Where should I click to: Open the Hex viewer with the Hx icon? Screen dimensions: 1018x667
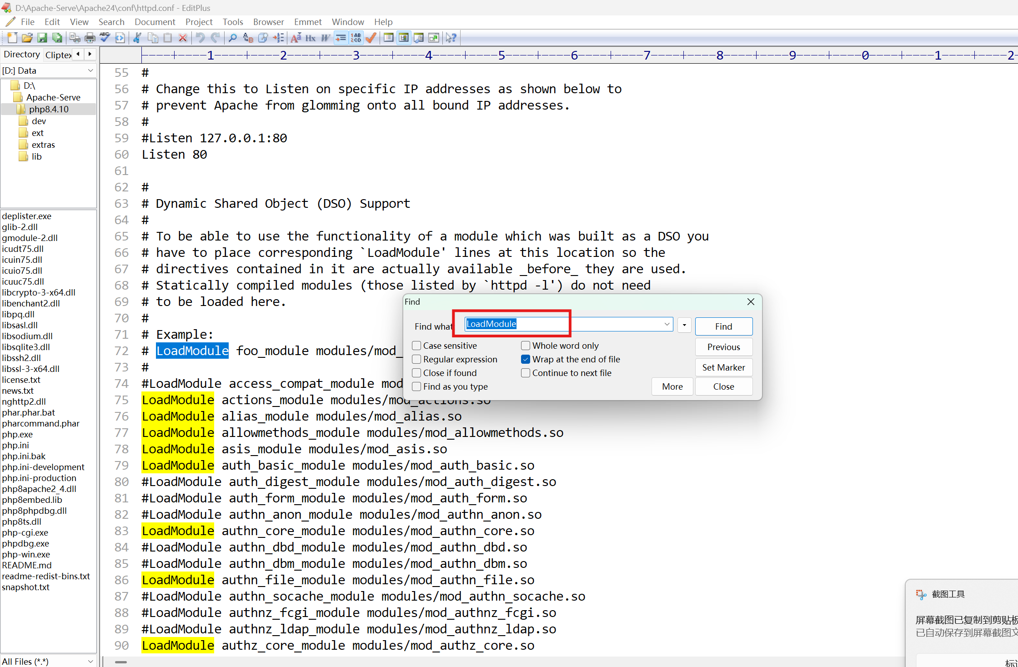[x=310, y=38]
